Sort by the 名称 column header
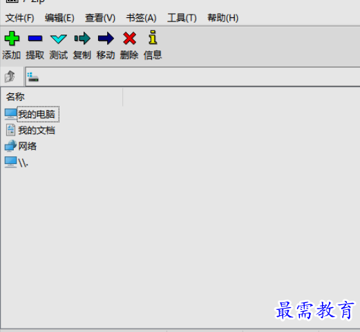This screenshot has width=360, height=332. click(61, 97)
